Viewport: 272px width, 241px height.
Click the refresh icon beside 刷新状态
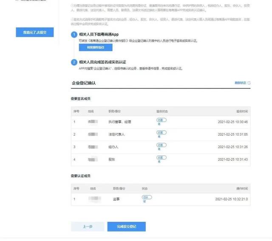249,83
